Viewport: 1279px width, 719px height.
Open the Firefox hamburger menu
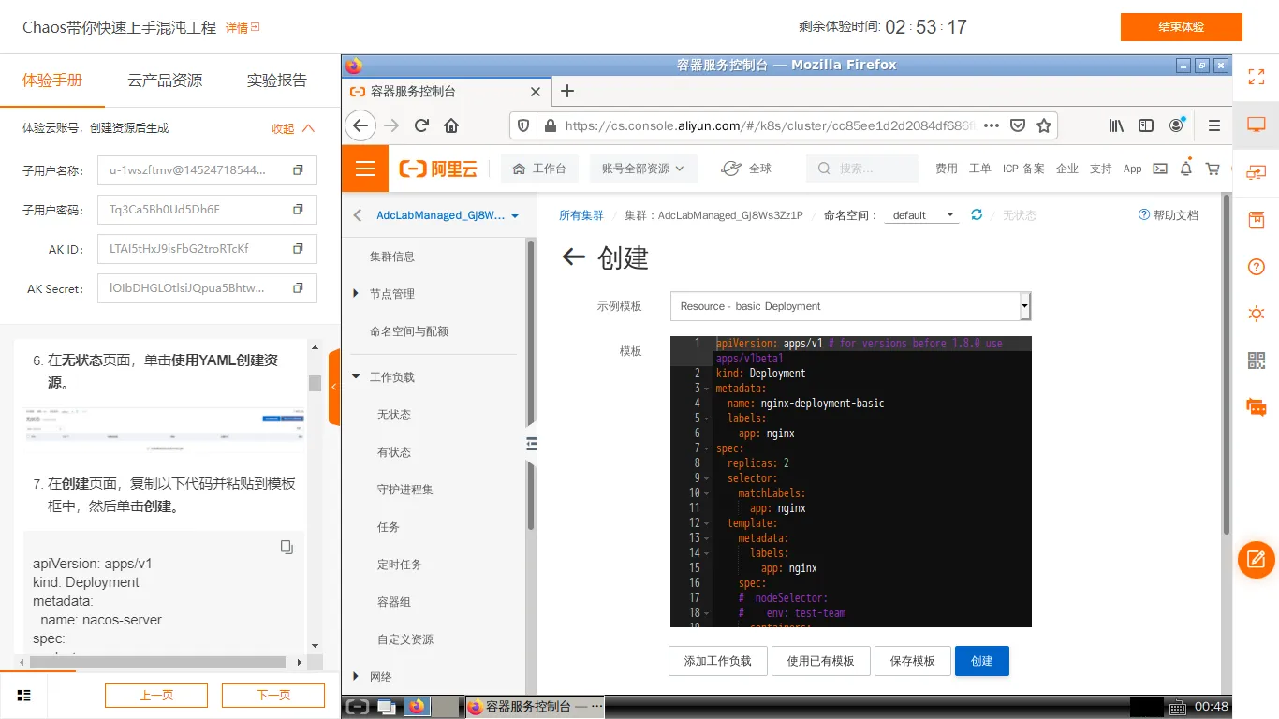(1214, 125)
